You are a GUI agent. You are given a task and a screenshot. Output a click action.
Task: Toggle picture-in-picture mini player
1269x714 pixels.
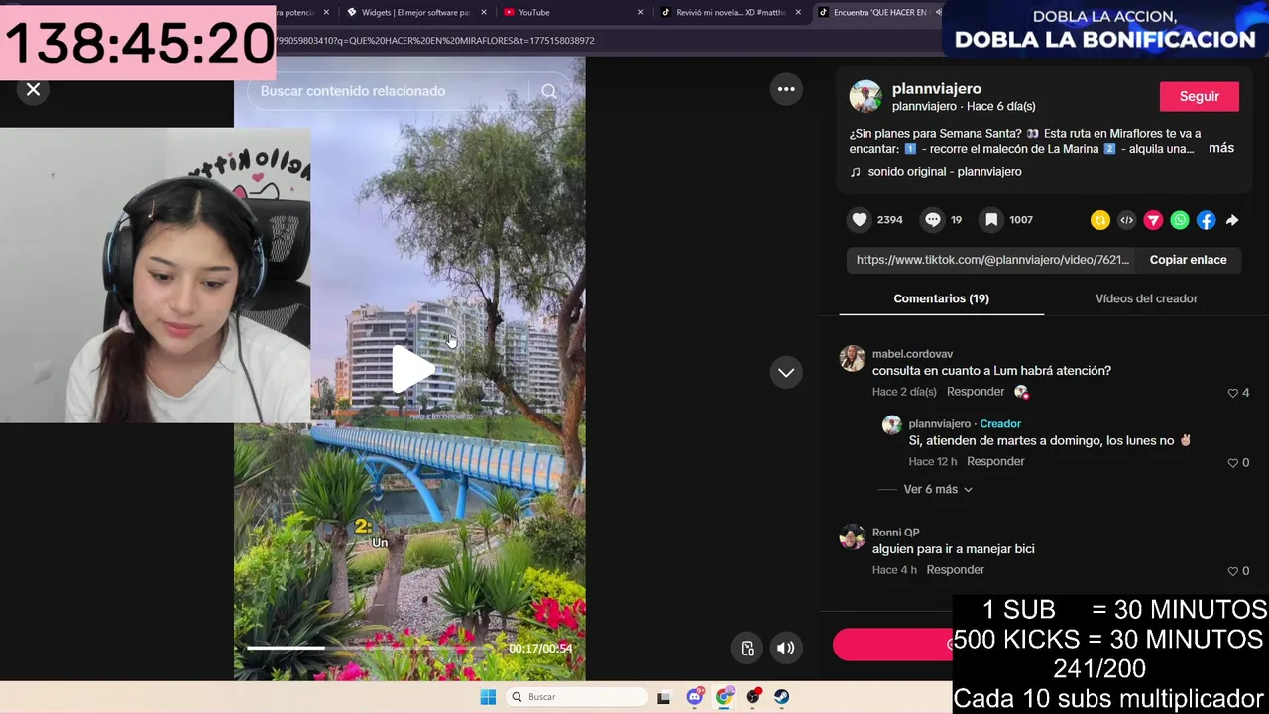click(748, 648)
